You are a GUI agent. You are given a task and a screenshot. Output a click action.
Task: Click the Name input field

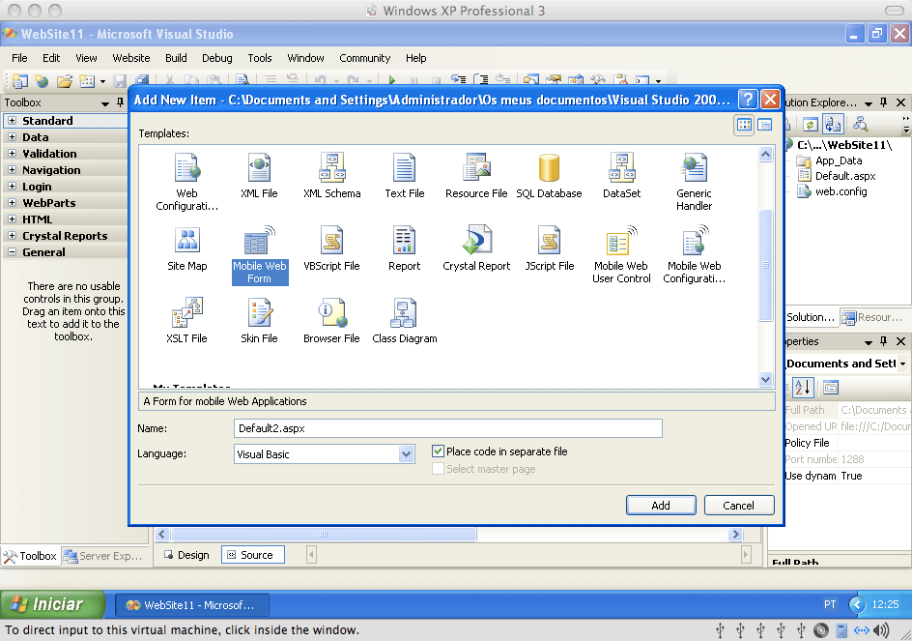[448, 428]
